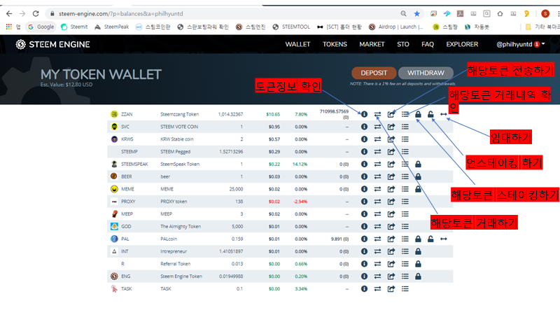Click the WITHDRAW button
This screenshot has width=560, height=315.
click(426, 73)
